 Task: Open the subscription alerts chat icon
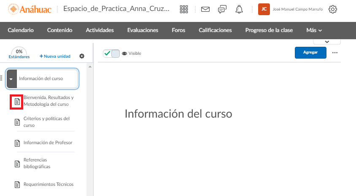(x=222, y=9)
